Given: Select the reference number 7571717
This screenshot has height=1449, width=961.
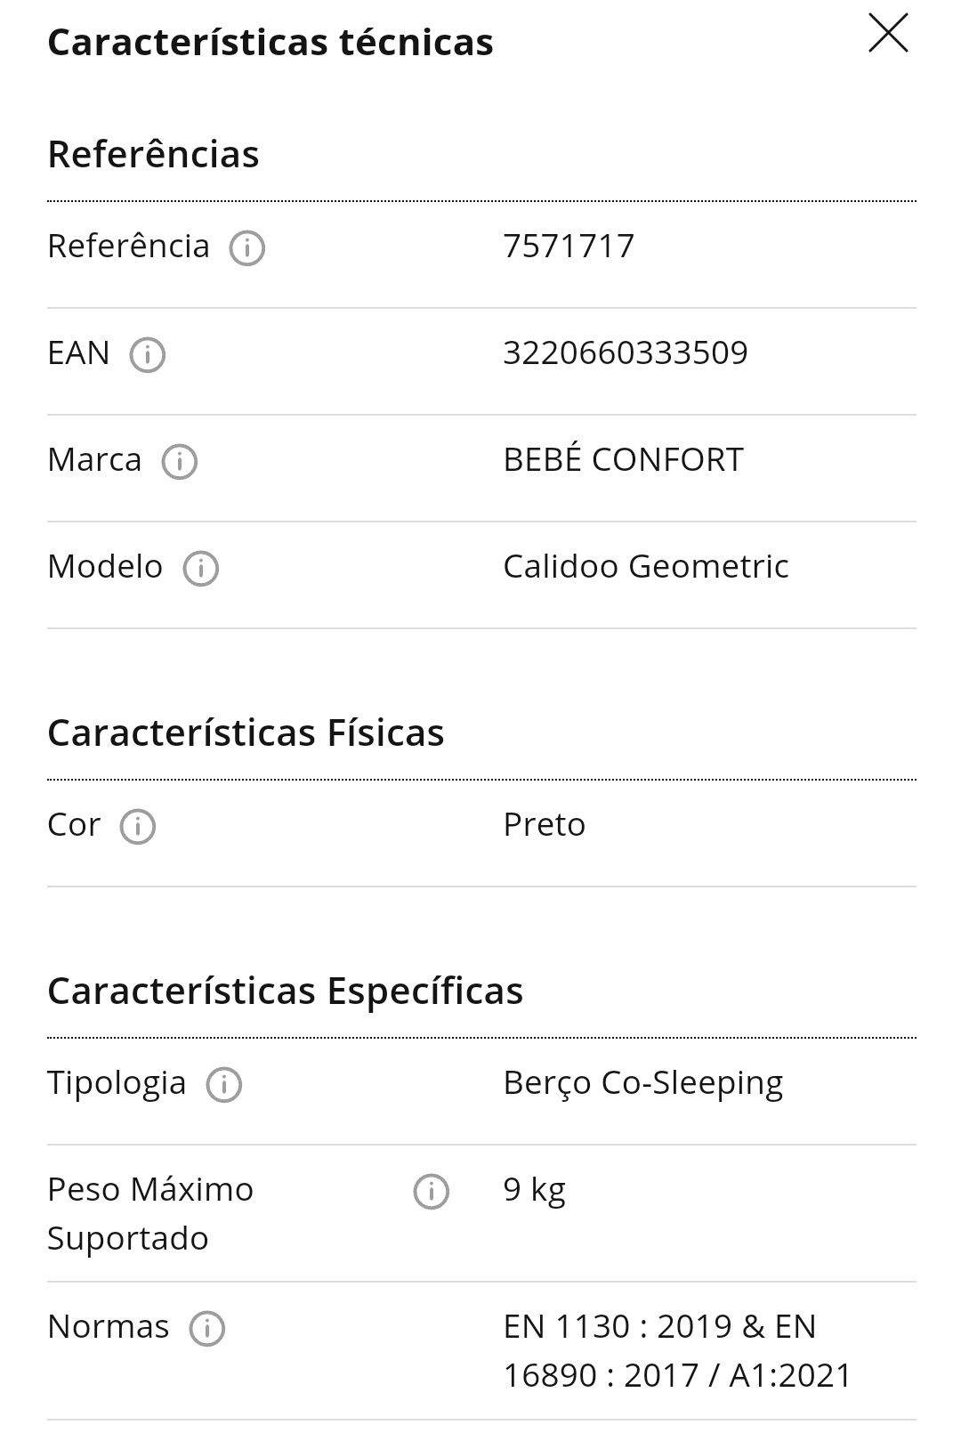Looking at the screenshot, I should click(569, 247).
